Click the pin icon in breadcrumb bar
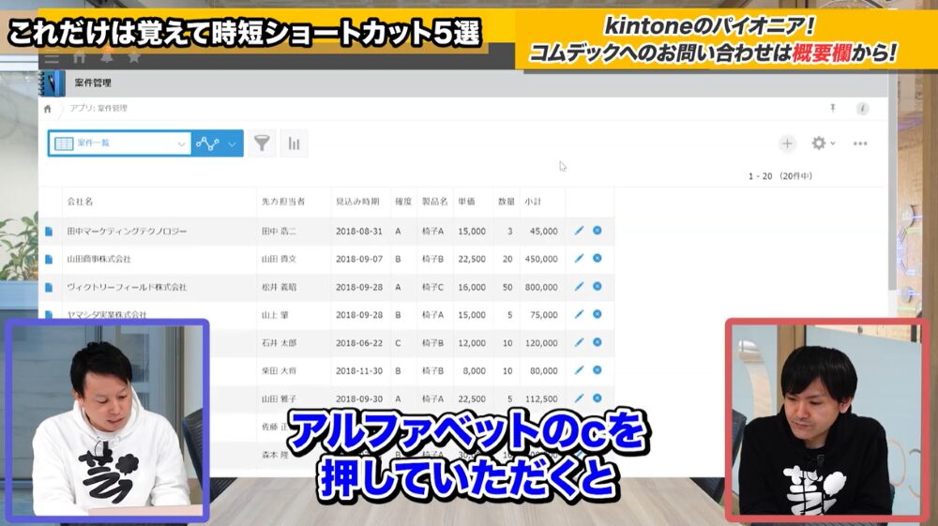 point(833,108)
